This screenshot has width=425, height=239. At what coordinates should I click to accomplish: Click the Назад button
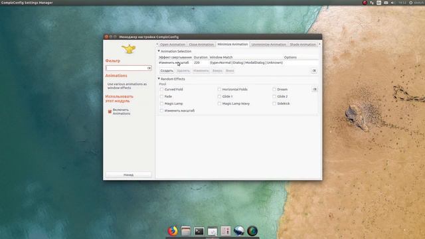[128, 175]
